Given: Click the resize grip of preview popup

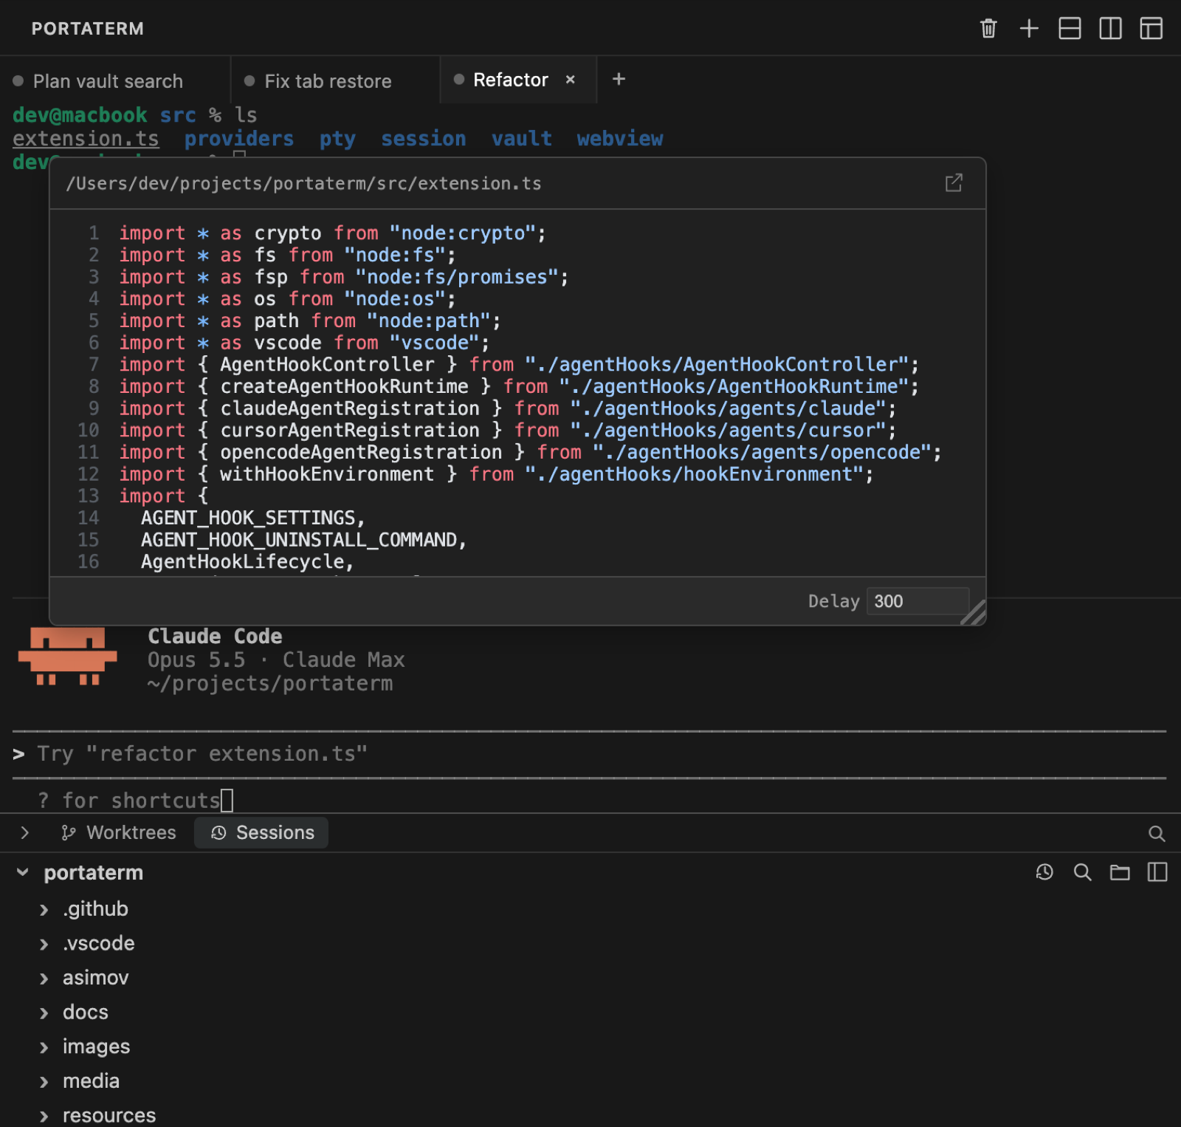Looking at the screenshot, I should pyautogui.click(x=974, y=614).
